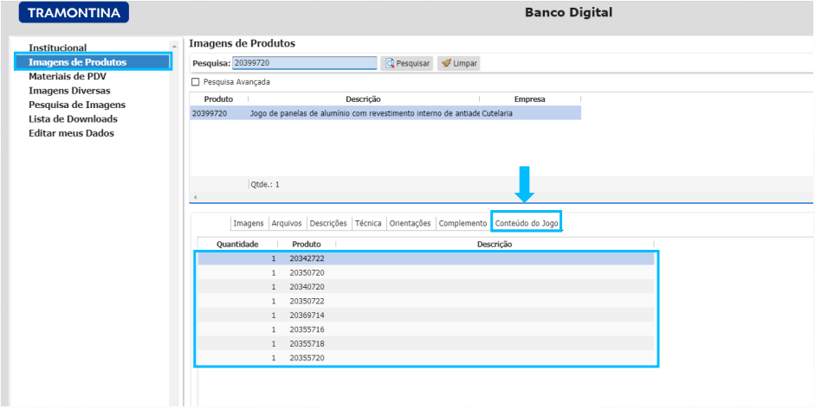Viewport: 815px width, 408px height.
Task: Sort results by Produto column header
Action: click(x=219, y=99)
